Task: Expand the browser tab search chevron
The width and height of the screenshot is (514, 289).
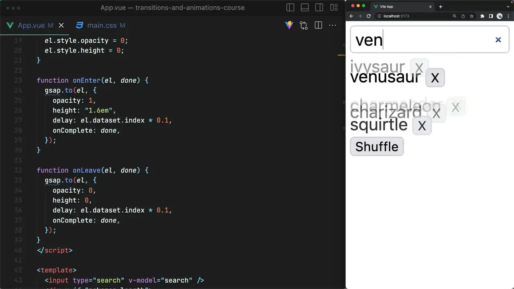Action: (509, 6)
